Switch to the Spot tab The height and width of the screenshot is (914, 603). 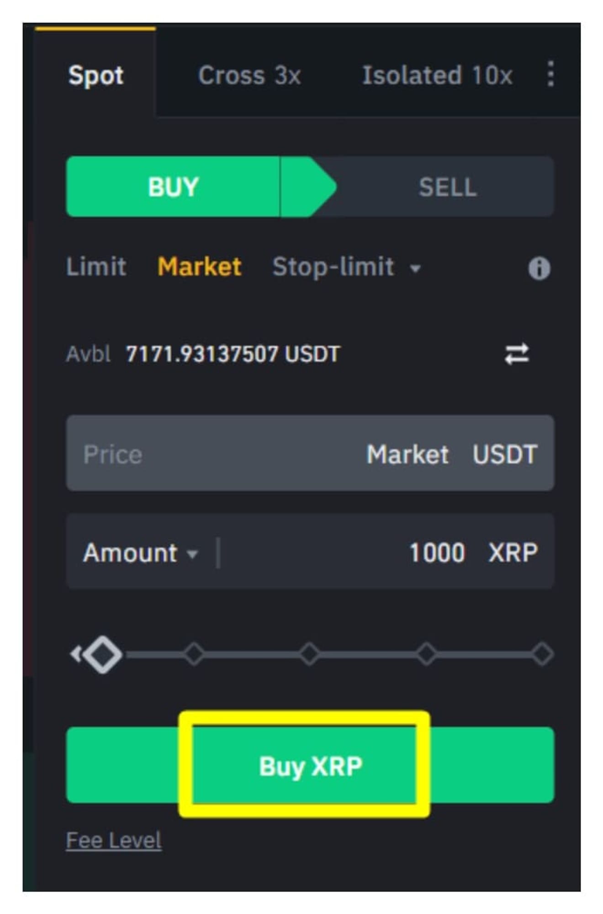(x=96, y=75)
